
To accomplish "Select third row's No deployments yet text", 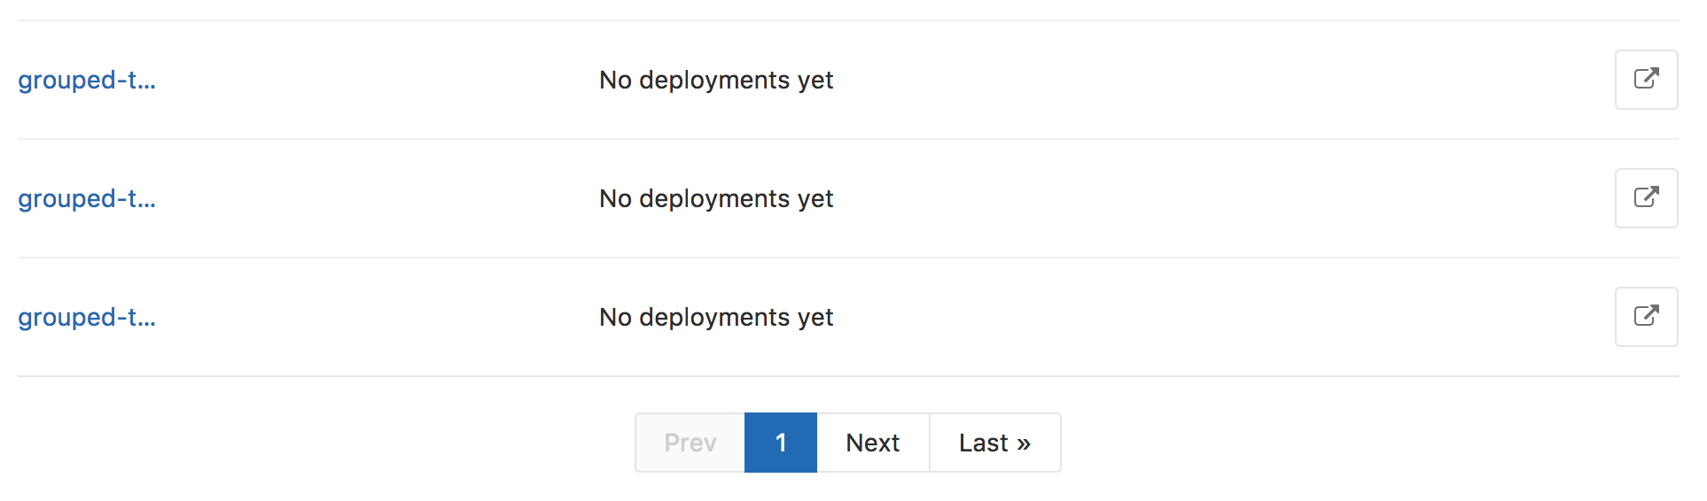I will pos(716,318).
